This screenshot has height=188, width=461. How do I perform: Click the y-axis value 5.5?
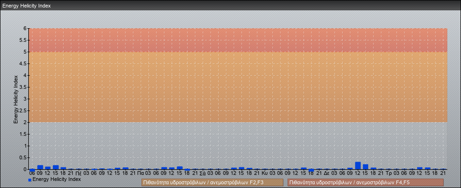click(x=23, y=40)
